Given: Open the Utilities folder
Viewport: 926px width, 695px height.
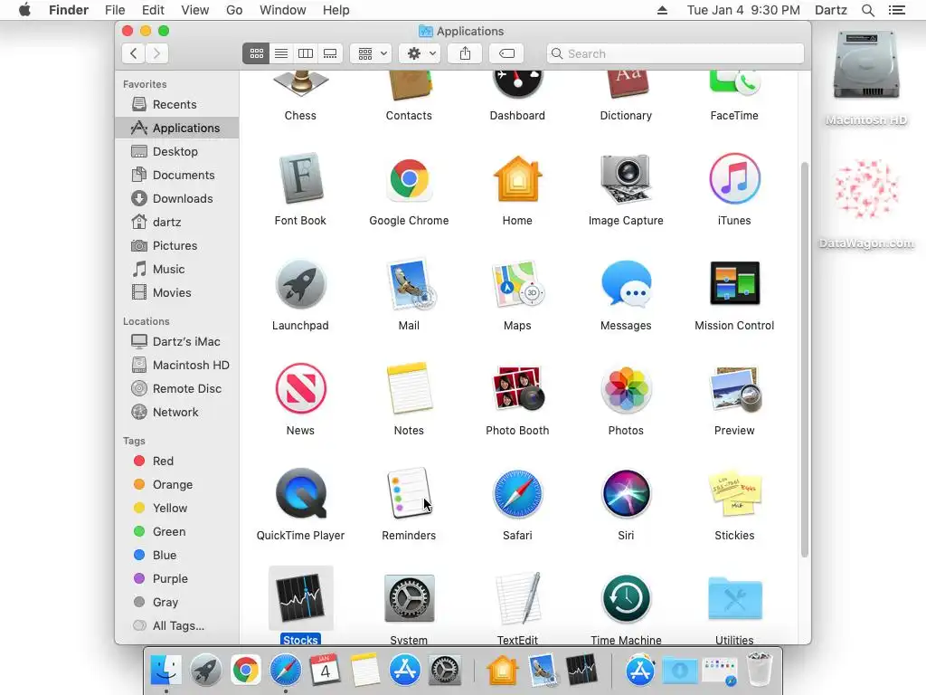Looking at the screenshot, I should point(734,599).
